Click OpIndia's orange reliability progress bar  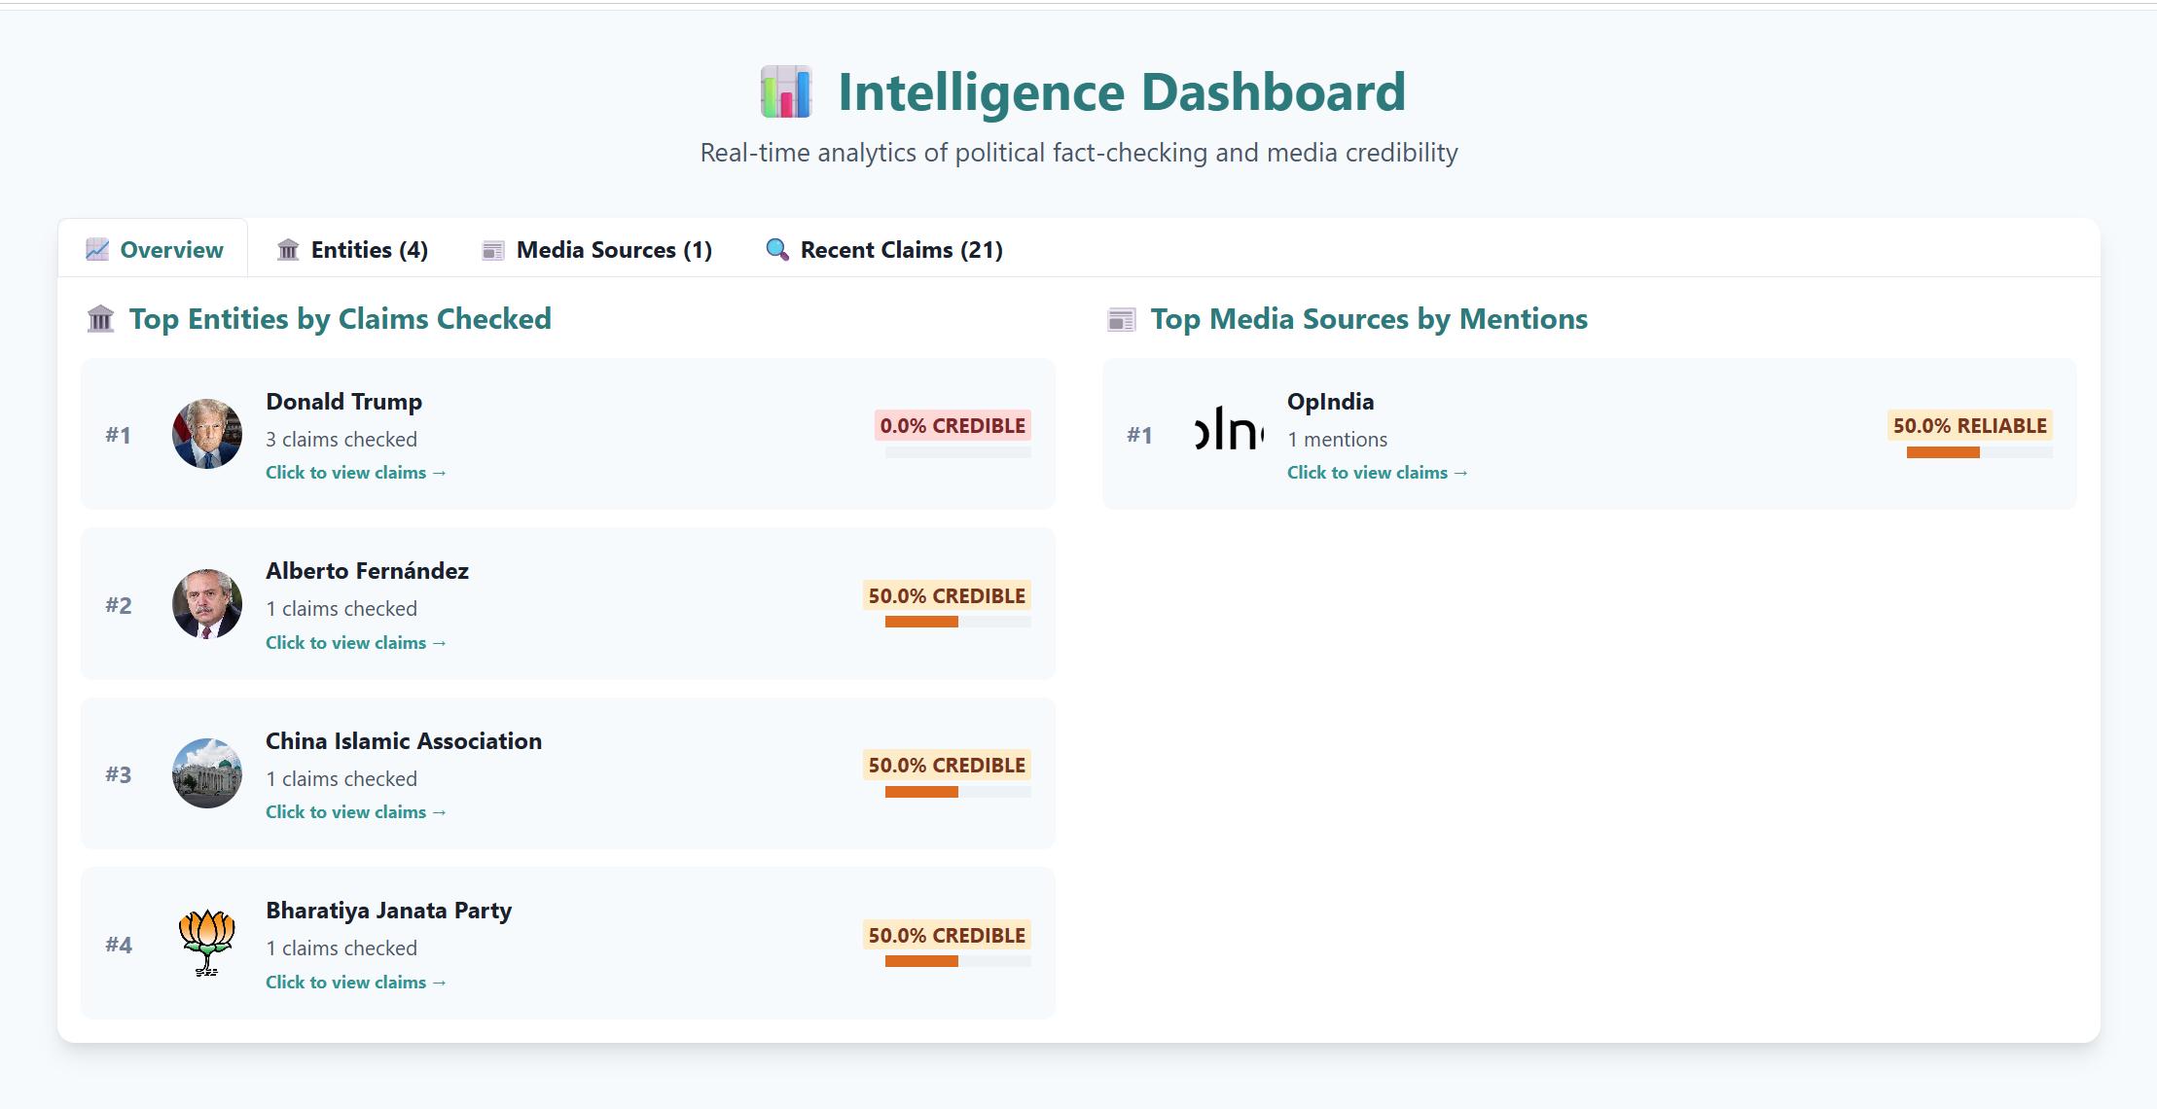pos(1943,452)
